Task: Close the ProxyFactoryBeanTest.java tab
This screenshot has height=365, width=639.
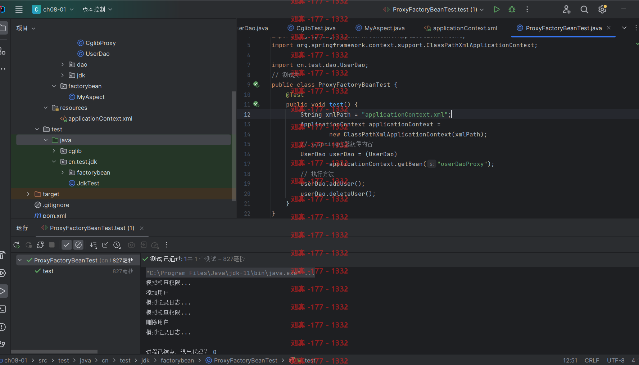Action: [609, 28]
